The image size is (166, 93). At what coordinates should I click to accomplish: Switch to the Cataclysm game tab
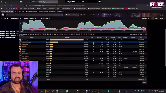tap(20, 11)
